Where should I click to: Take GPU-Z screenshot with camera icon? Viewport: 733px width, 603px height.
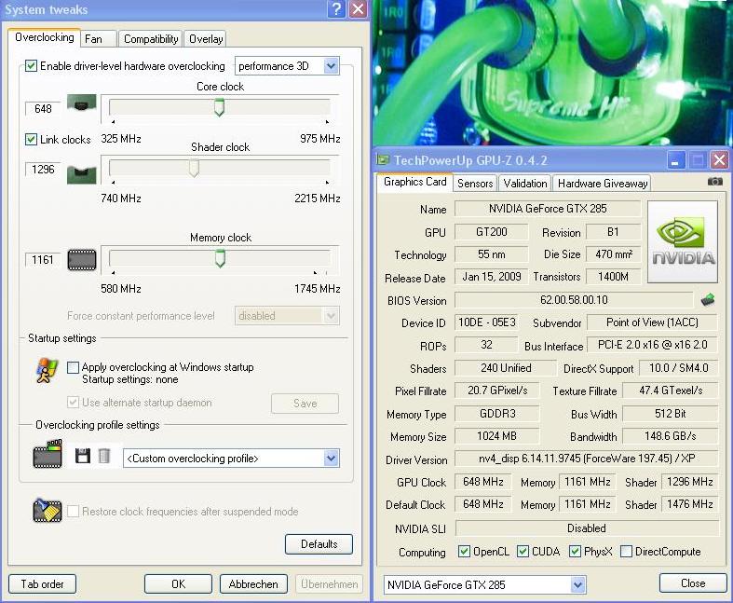(x=714, y=182)
